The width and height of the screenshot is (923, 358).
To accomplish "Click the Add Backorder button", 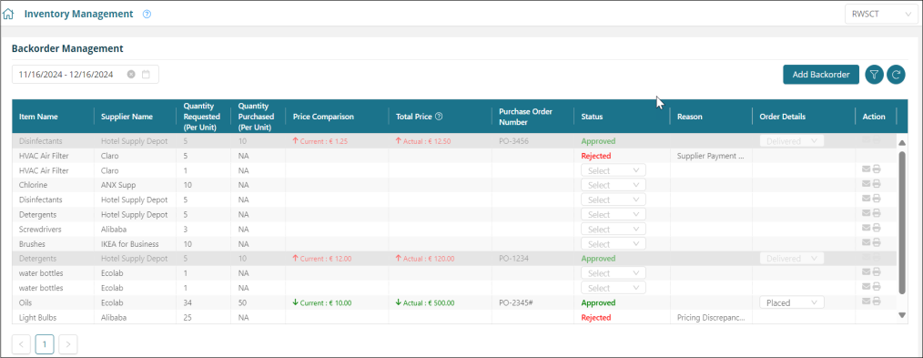I will click(820, 74).
